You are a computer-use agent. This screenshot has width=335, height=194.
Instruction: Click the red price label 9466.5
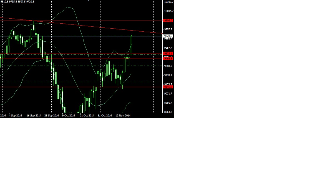pos(168,59)
